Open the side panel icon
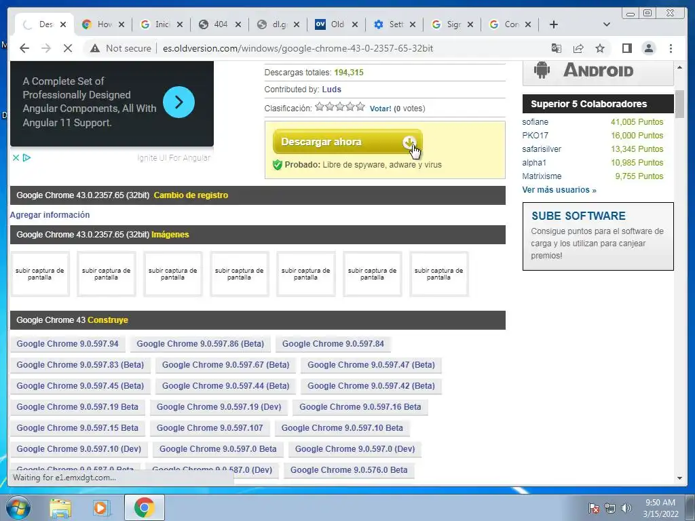Screen dimensions: 695x521 [x=626, y=48]
